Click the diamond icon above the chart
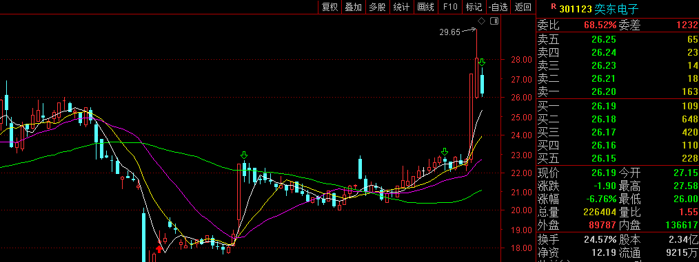 click(x=481, y=21)
